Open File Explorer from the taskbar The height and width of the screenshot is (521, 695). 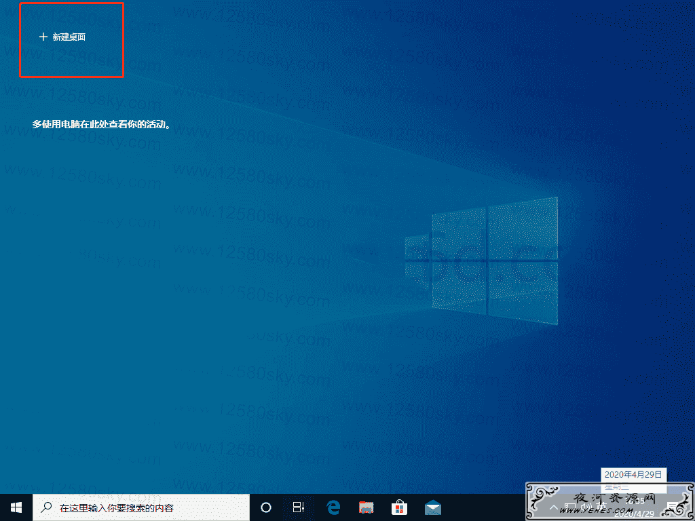[x=366, y=507]
